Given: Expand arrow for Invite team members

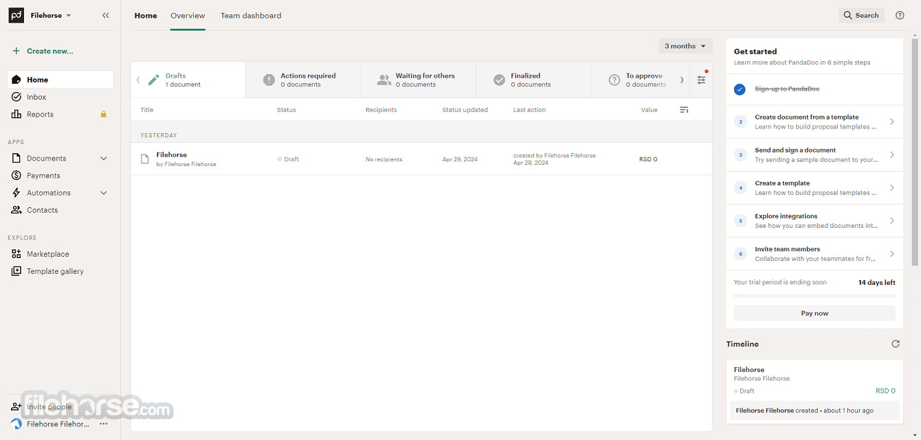Looking at the screenshot, I should point(892,254).
